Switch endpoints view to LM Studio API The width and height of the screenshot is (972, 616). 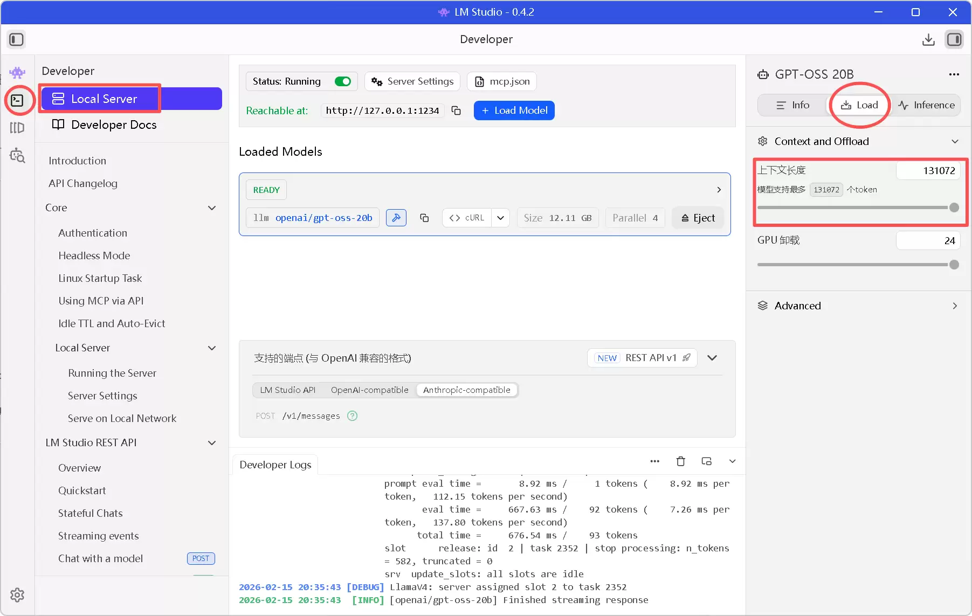[287, 390]
